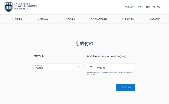Go to step 2. 付款方式

(43, 19)
